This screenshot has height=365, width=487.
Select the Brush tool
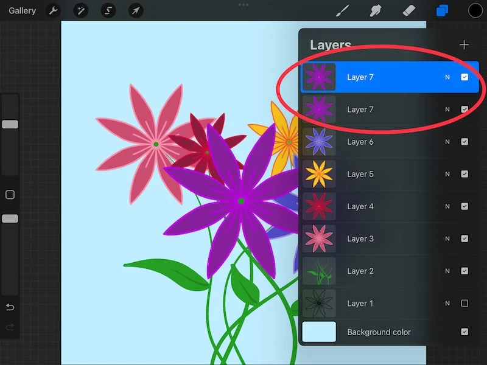[343, 11]
